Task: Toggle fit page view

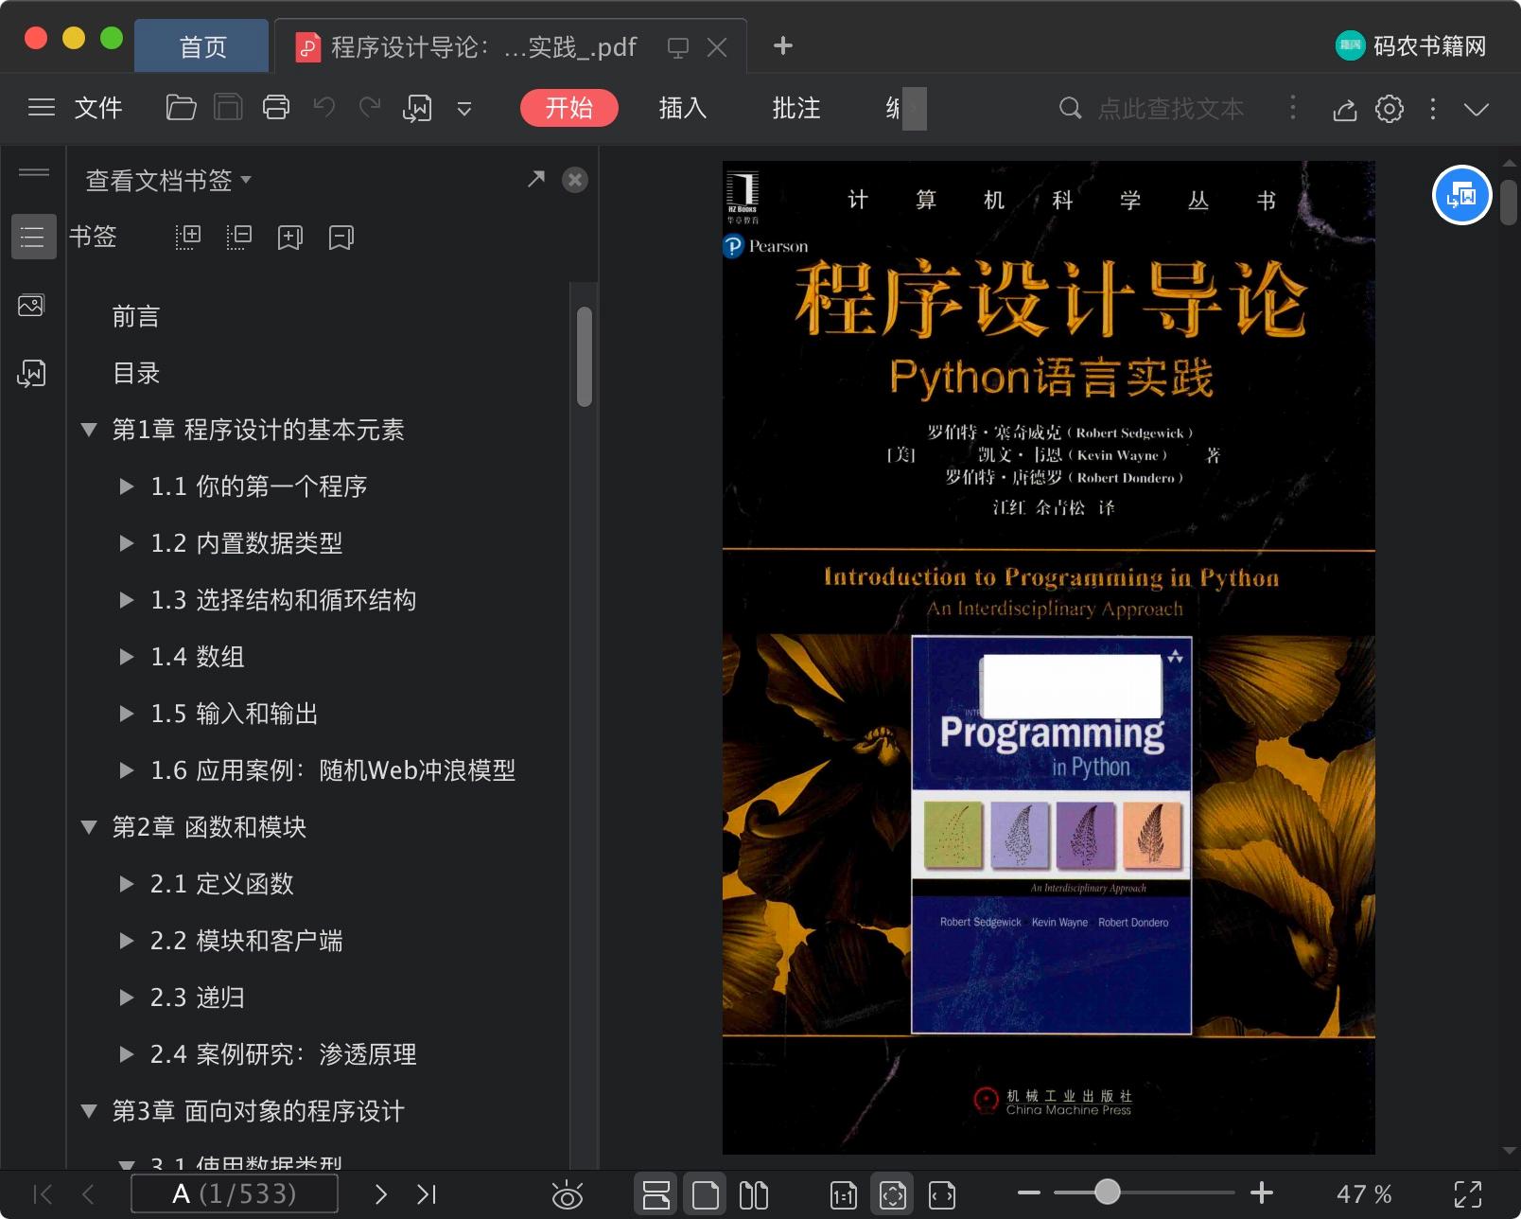Action: 893,1194
